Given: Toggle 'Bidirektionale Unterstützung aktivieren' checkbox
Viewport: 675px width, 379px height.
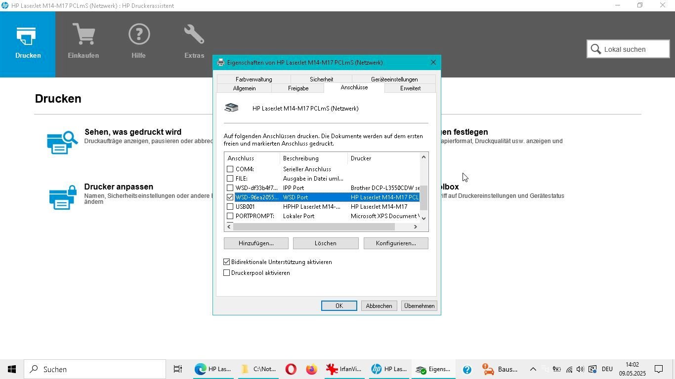Looking at the screenshot, I should pos(227,262).
